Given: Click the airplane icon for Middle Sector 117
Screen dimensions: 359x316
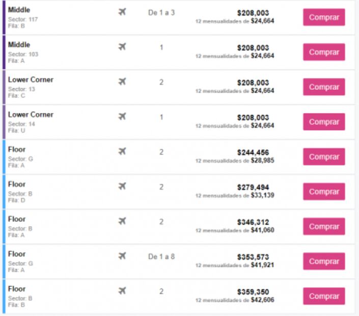Looking at the screenshot, I should 122,12.
